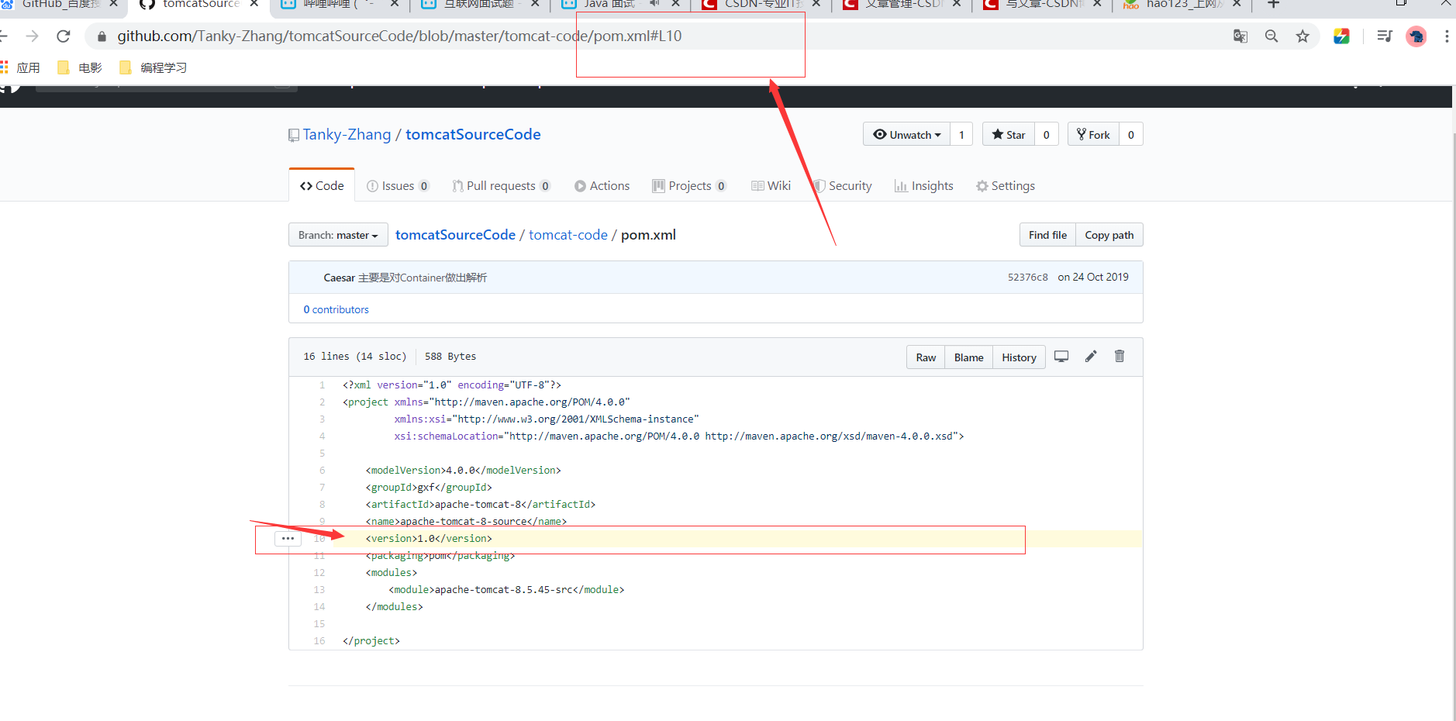Viewport: 1456px width, 721px height.
Task: Open the file History
Action: click(x=1019, y=357)
